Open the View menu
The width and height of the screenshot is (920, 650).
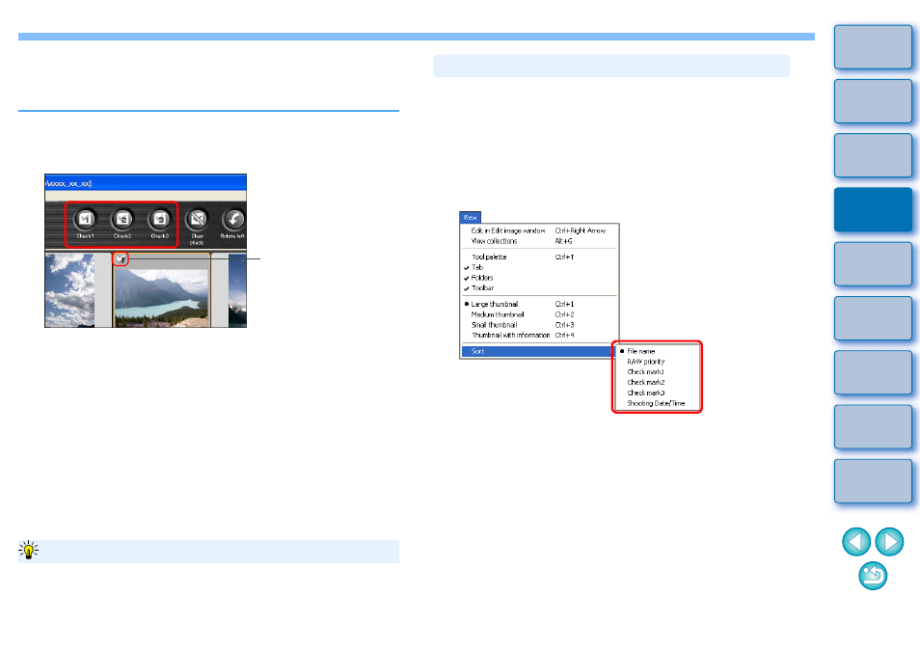[x=470, y=217]
